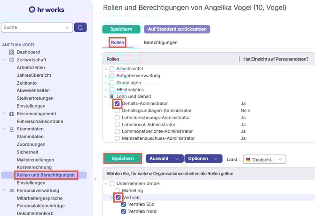
Task: Collapse the Stammdaten sidebar section
Action: point(4,129)
